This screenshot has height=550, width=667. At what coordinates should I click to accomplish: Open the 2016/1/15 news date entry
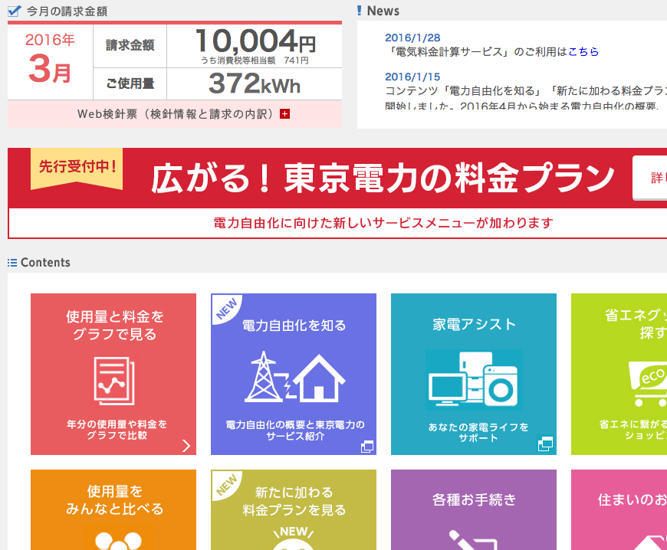tap(412, 77)
